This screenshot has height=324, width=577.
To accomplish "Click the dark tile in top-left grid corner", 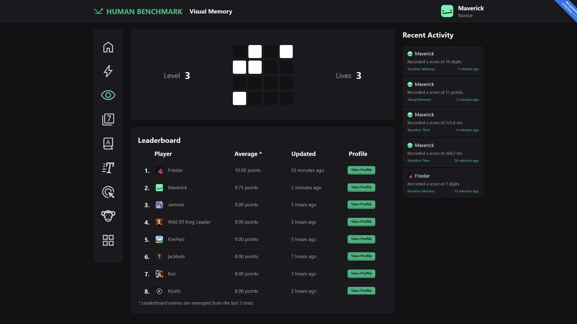I will 240,52.
